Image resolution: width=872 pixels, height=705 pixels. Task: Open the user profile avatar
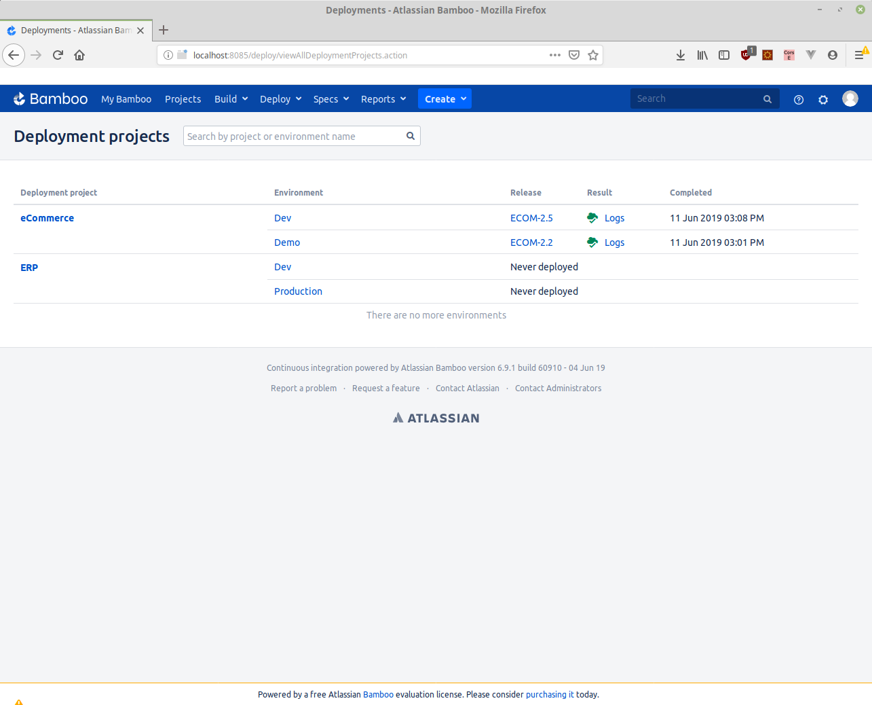(850, 99)
